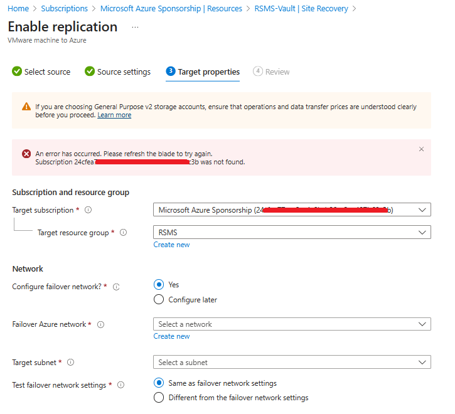Viewport: 455px width, 414px height.
Task: Click info icon next to Target subscription
Action: pyautogui.click(x=88, y=210)
